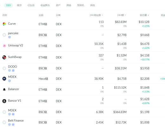The image size is (165, 127).
Task: Open the MDEX link in BSC row
Action: (12, 110)
